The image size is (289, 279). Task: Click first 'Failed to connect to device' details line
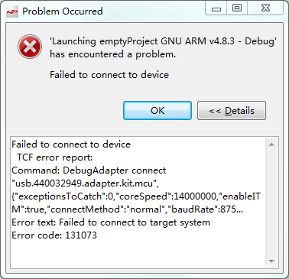click(71, 144)
